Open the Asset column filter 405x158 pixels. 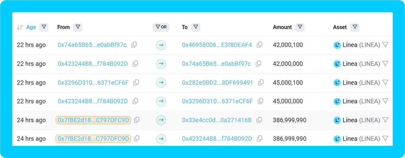pyautogui.click(x=355, y=27)
